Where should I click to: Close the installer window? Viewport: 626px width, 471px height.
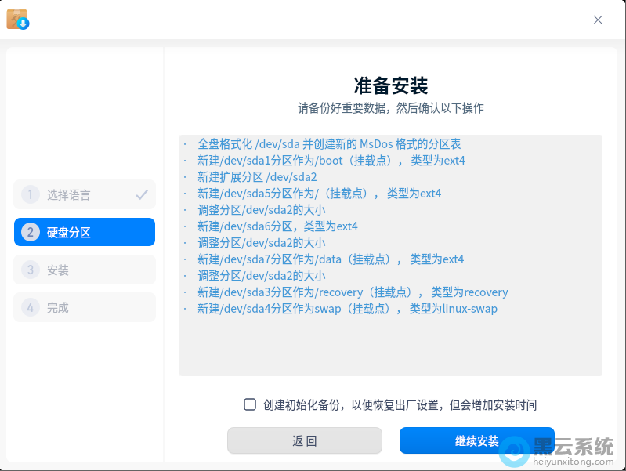pyautogui.click(x=598, y=20)
